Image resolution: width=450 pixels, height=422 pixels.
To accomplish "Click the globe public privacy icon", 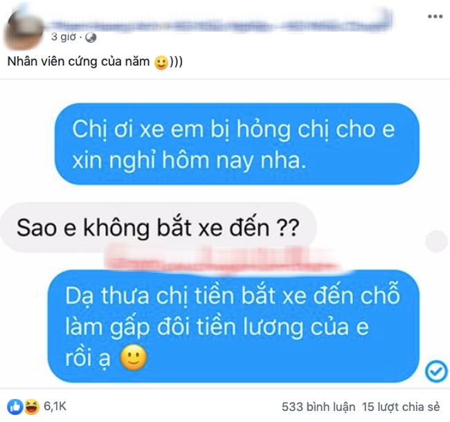I will tap(91, 37).
